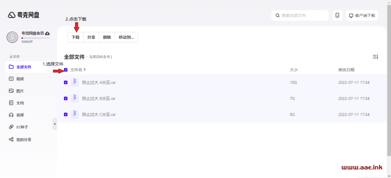The width and height of the screenshot is (391, 178).
Task: Open the mobile phone icon button
Action: (x=337, y=16)
